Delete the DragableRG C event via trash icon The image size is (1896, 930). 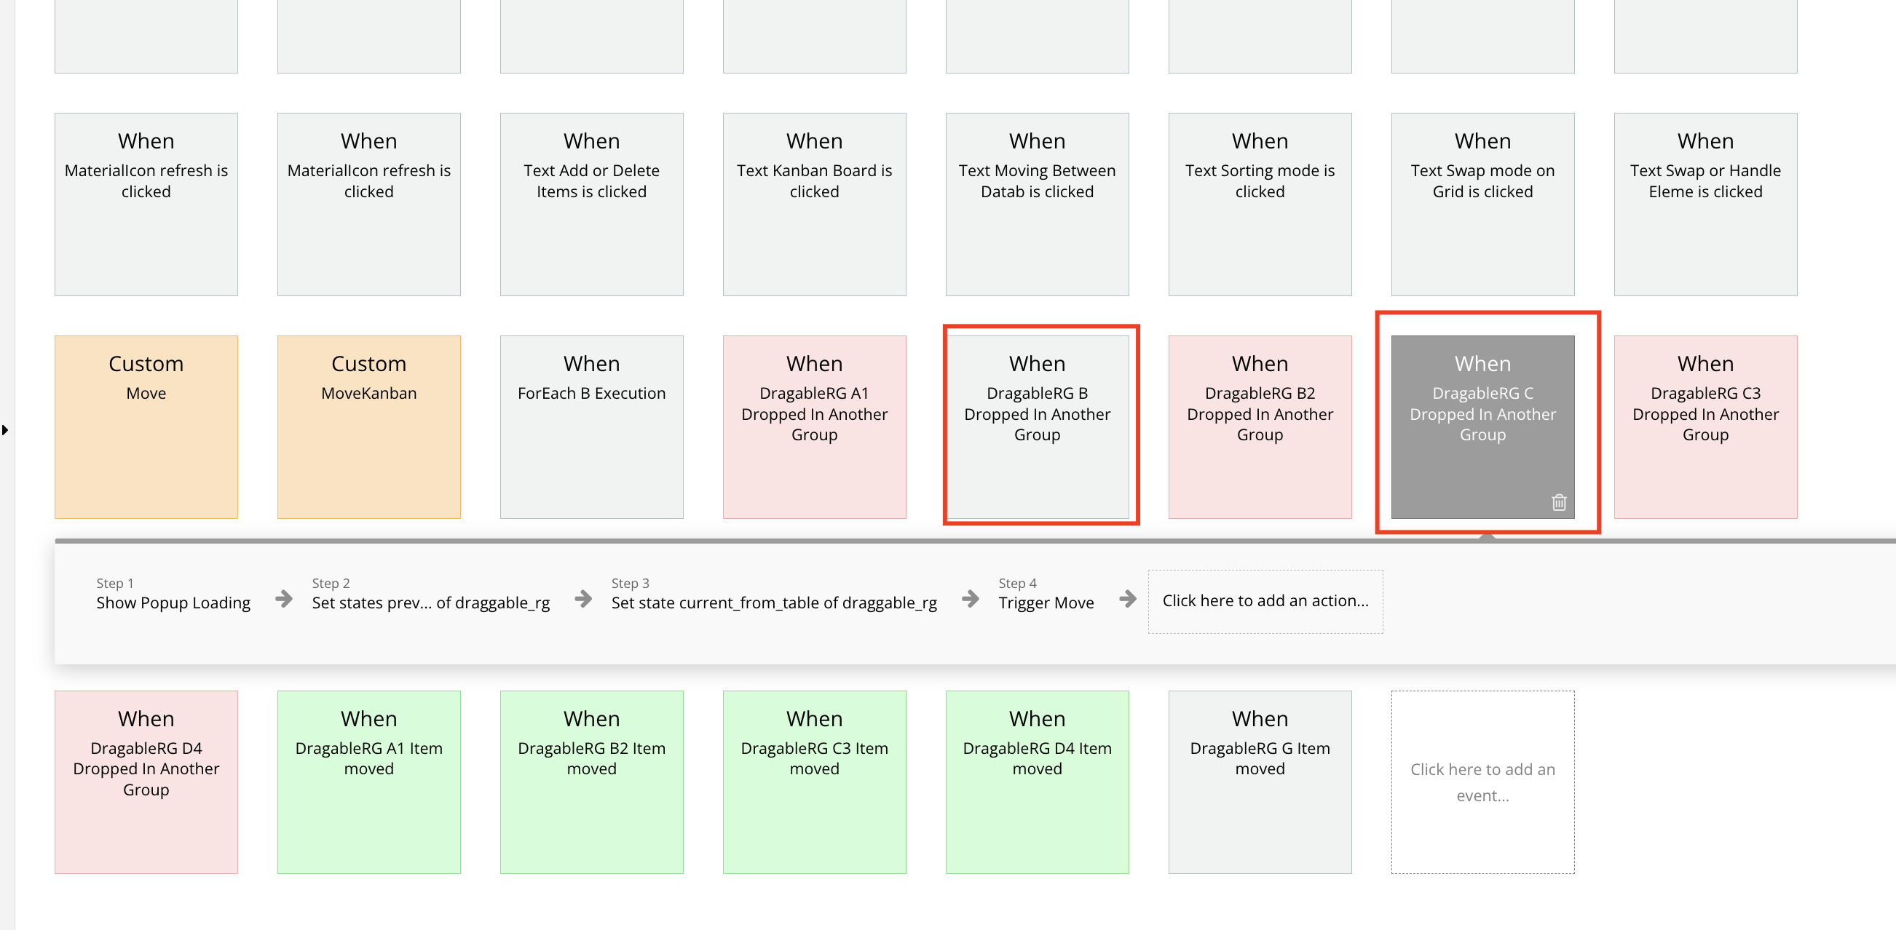click(1559, 503)
